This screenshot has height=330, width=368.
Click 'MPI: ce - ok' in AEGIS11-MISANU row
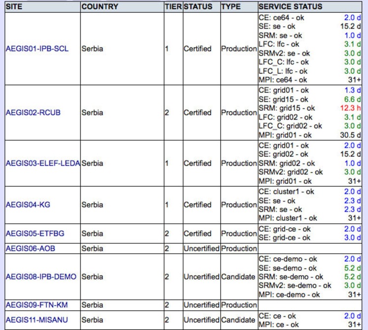[x=278, y=325]
